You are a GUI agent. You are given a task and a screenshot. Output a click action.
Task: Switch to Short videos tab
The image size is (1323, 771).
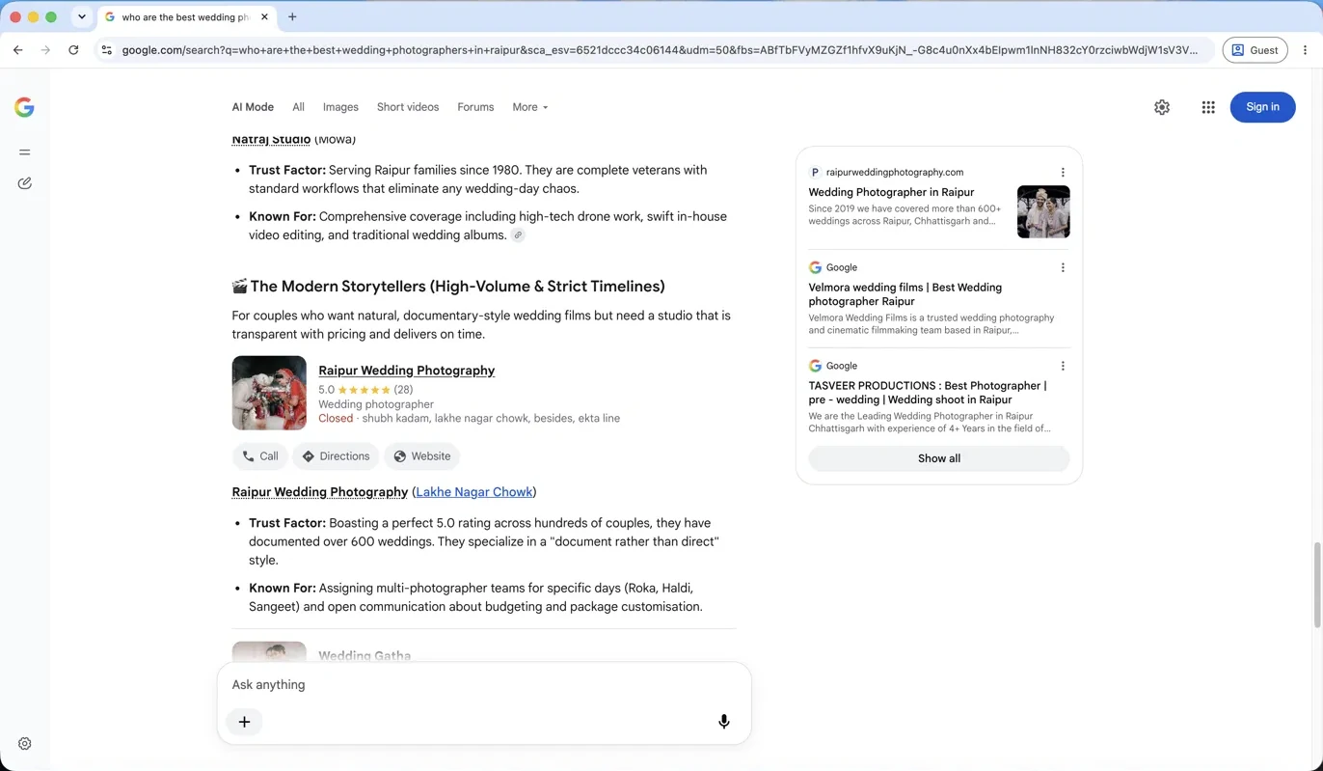[408, 107]
